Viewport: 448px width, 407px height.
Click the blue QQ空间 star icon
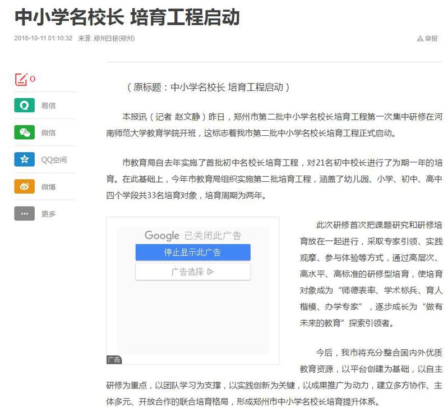click(x=24, y=159)
